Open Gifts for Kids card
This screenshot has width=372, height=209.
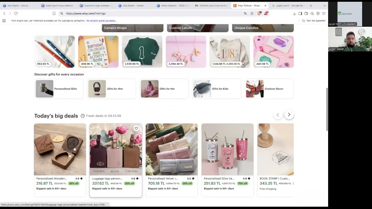coord(217,89)
